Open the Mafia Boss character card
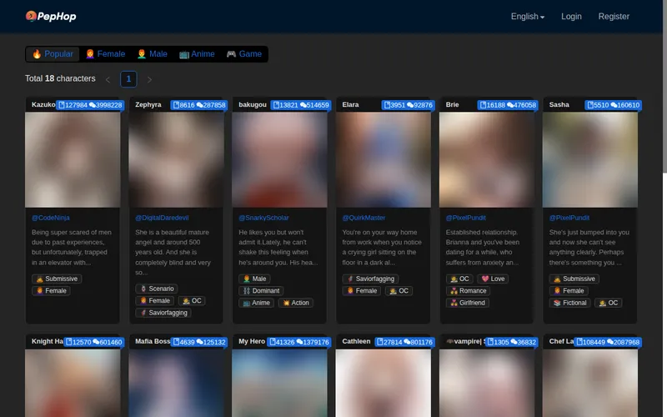667x417 pixels. pyautogui.click(x=176, y=375)
